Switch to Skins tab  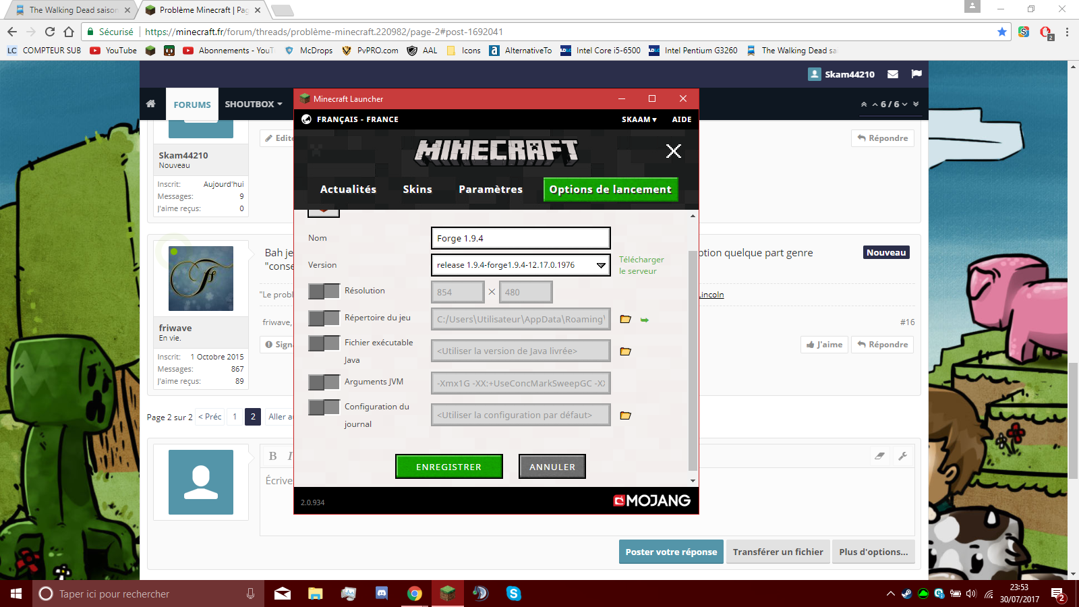tap(417, 190)
